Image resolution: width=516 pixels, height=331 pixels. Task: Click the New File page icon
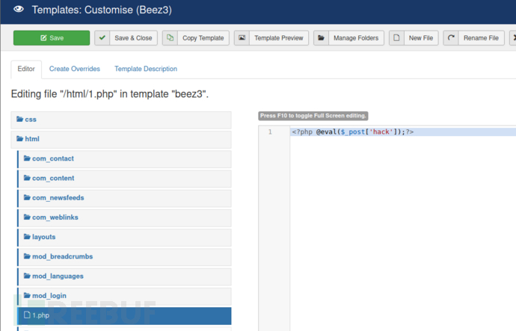pyautogui.click(x=396, y=38)
